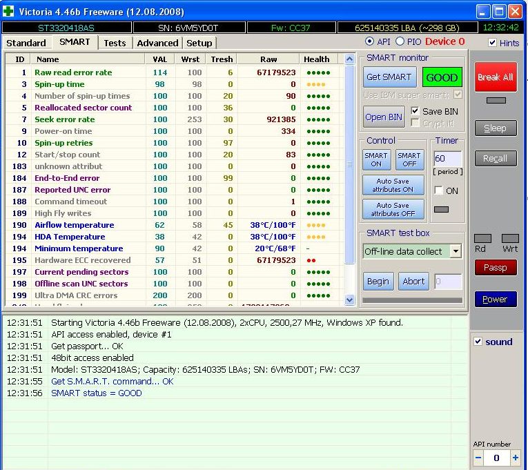Select the Airflow temperature row

175,225
